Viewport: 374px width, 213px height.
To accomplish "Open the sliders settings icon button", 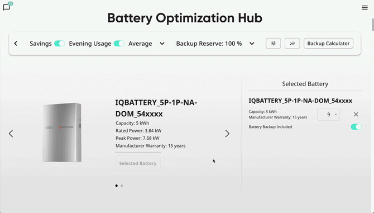I will [x=274, y=44].
